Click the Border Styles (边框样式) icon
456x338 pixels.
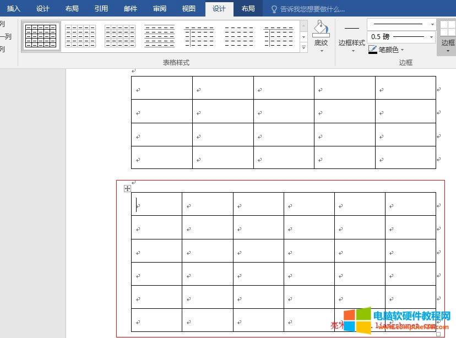[351, 29]
